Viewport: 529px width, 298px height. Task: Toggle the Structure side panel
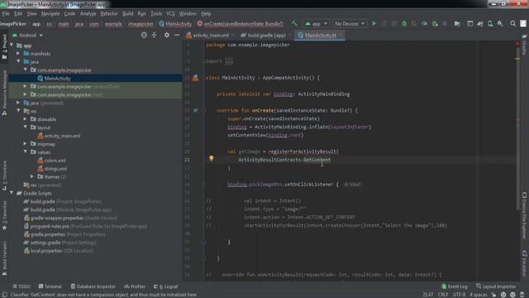[x=4, y=175]
